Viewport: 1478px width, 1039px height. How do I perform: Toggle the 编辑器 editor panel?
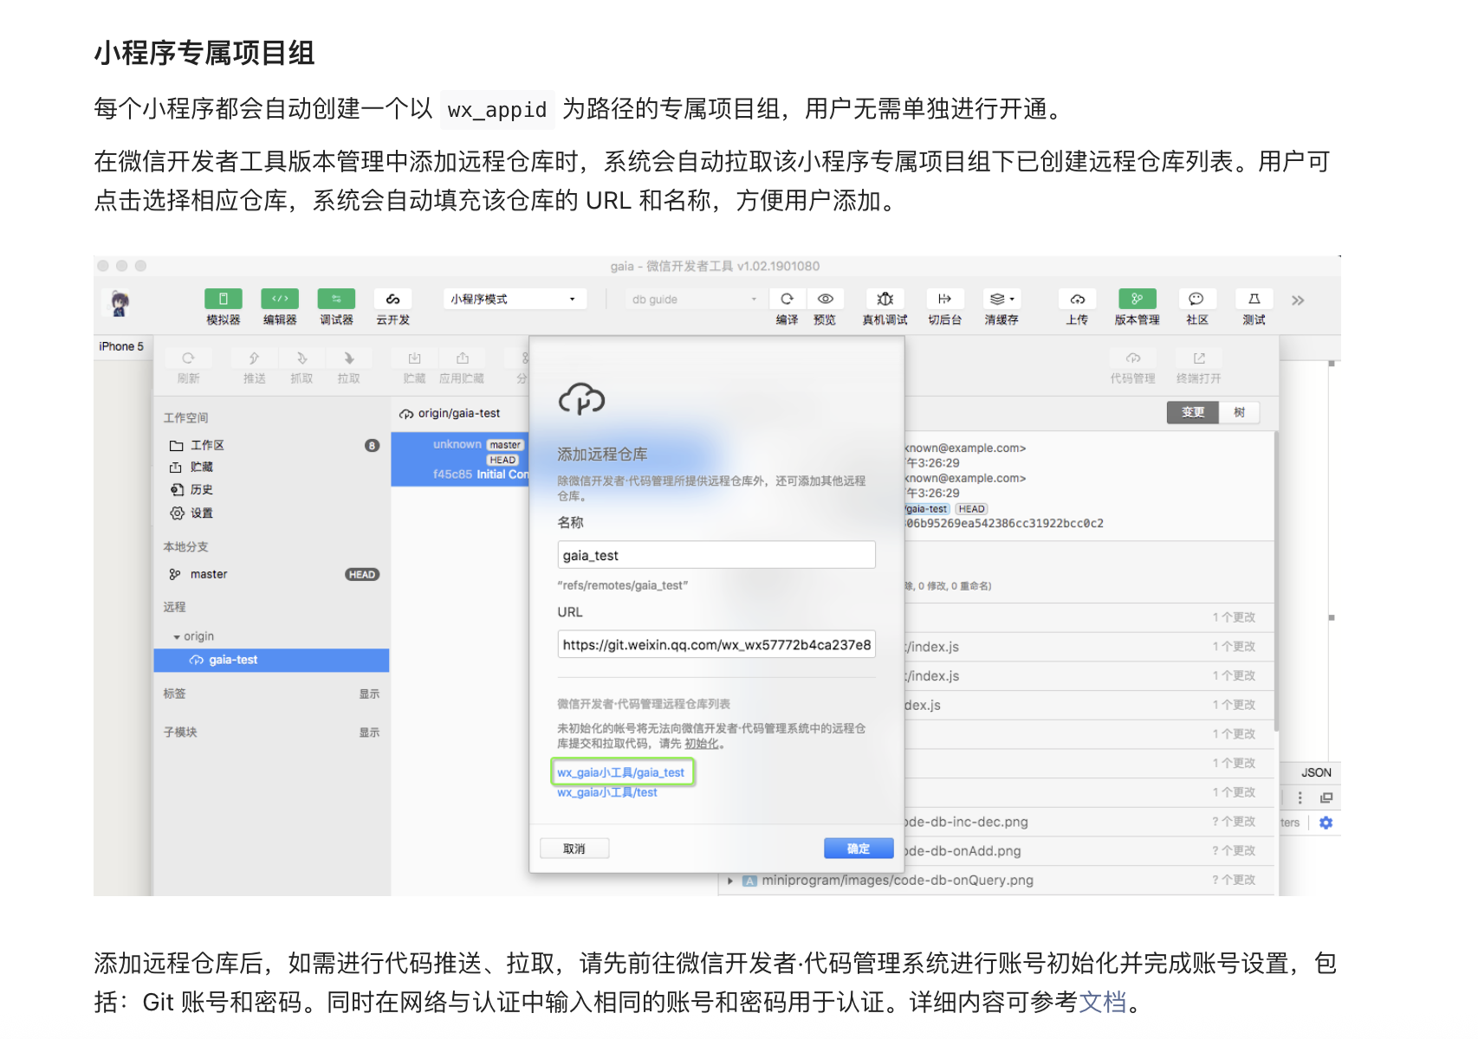[280, 299]
